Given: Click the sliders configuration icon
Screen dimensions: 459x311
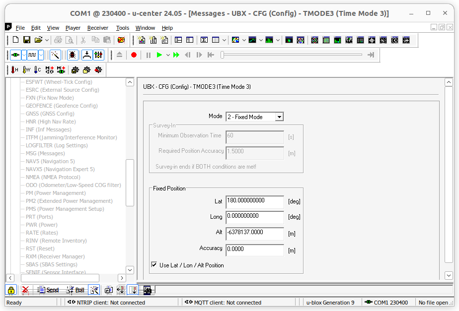Looking at the screenshot, I should (98, 55).
